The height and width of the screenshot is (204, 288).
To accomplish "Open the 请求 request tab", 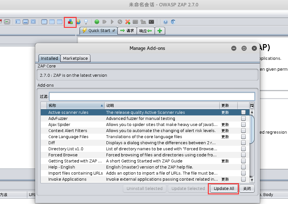I will 127,31.
